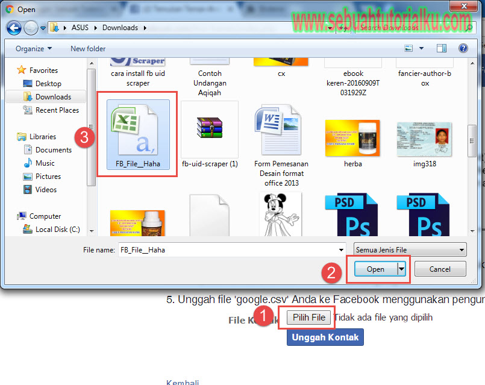The width and height of the screenshot is (485, 385).
Task: Click the Unggah Kontak button
Action: click(x=325, y=337)
